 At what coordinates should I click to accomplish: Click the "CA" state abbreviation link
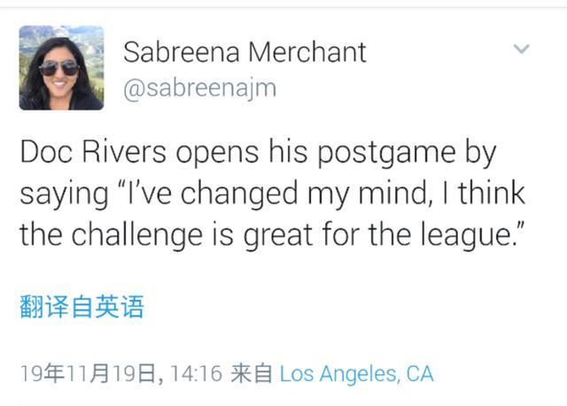pyautogui.click(x=419, y=374)
